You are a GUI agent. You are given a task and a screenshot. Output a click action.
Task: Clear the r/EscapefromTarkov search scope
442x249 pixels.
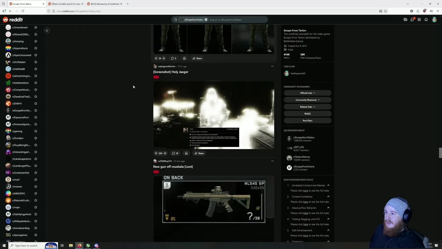[x=206, y=20]
